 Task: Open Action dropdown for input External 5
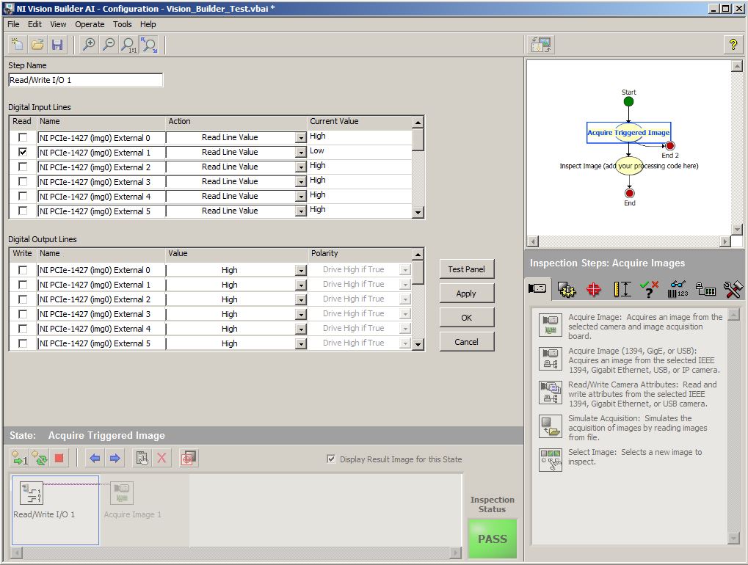coord(300,211)
